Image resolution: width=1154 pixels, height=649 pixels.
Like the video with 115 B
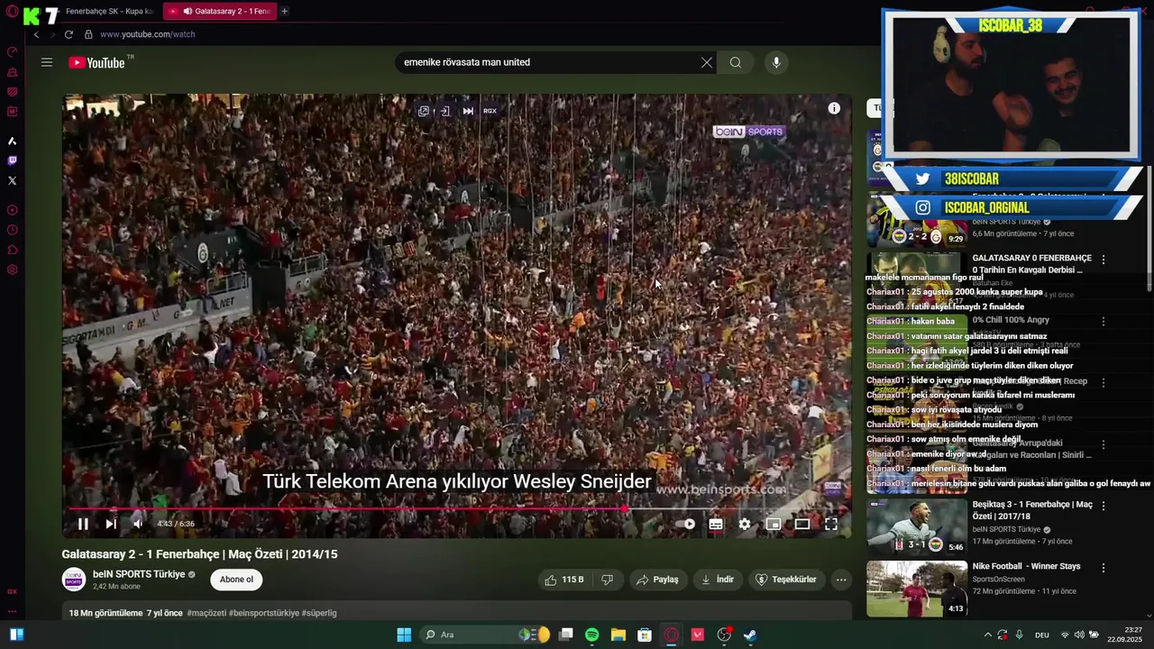pos(564,580)
